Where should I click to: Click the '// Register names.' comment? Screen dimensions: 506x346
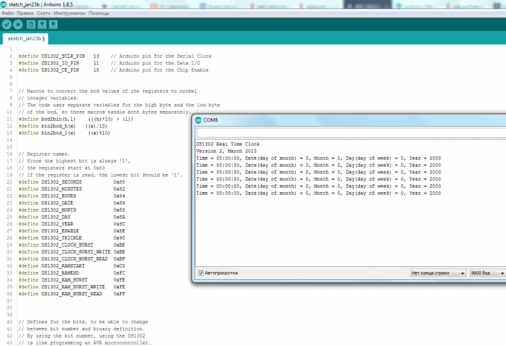point(44,154)
